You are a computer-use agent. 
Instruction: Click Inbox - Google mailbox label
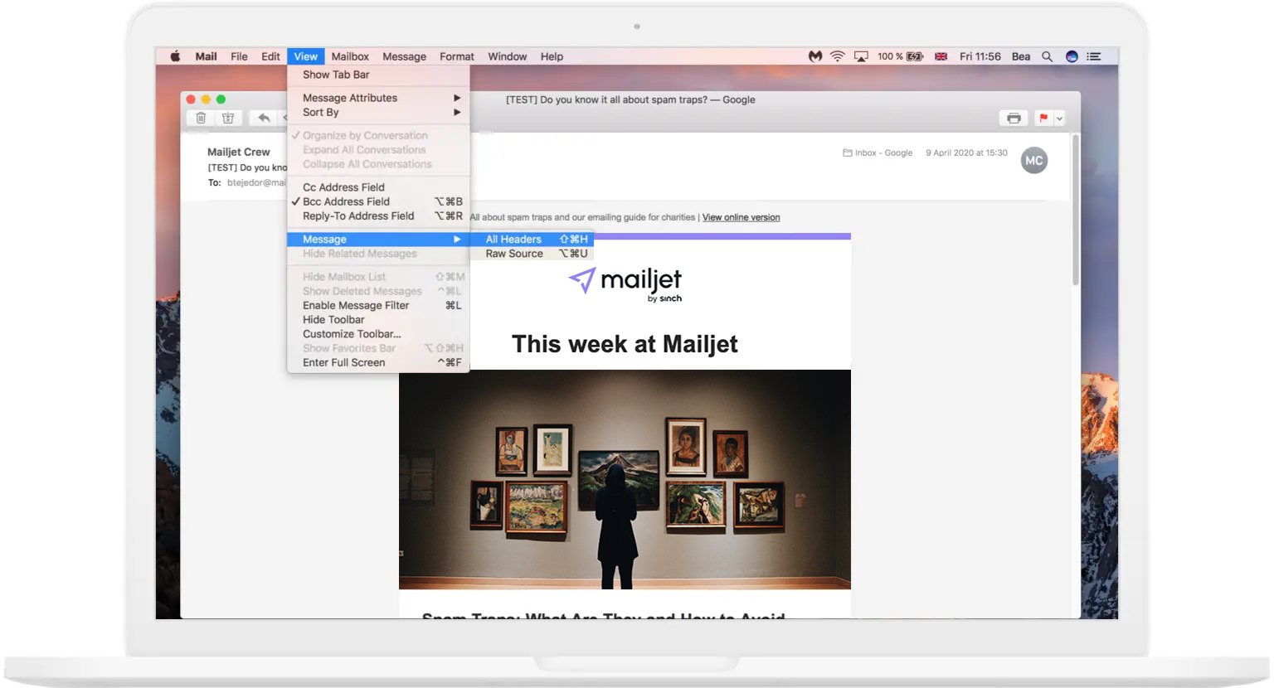click(x=878, y=153)
